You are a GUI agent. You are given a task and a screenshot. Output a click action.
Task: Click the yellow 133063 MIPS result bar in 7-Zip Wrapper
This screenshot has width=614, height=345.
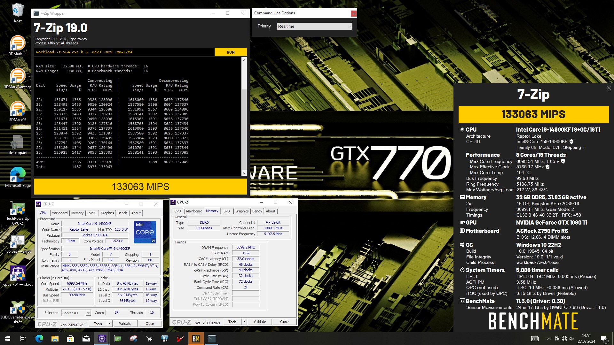140,187
